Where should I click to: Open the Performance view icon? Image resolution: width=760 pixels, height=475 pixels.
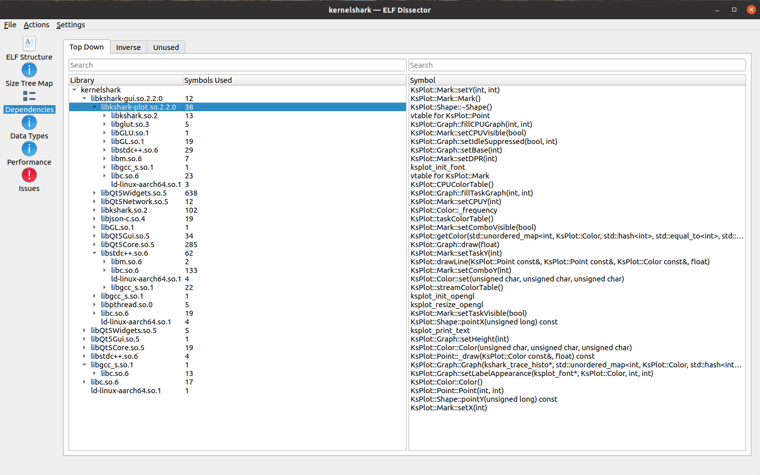29,149
